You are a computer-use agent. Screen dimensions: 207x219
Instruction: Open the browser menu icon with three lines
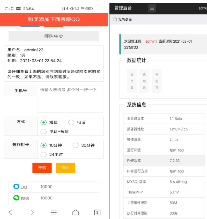(54, 212)
